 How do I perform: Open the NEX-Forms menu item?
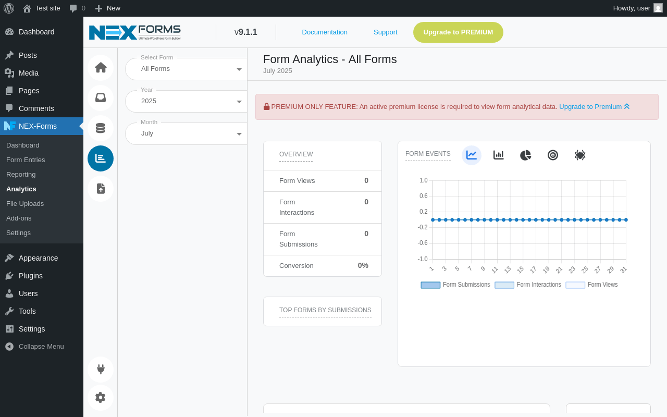tap(42, 126)
